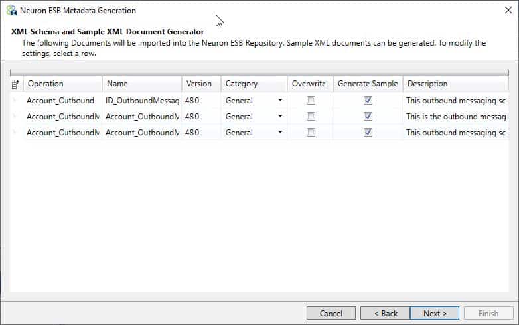
Task: Click the Generate Sample column header
Action: 368,84
